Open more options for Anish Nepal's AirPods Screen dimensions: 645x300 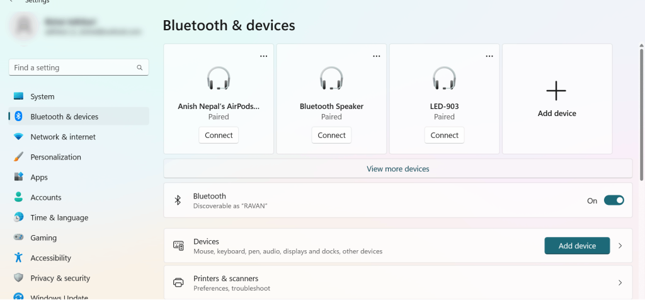[x=264, y=56]
